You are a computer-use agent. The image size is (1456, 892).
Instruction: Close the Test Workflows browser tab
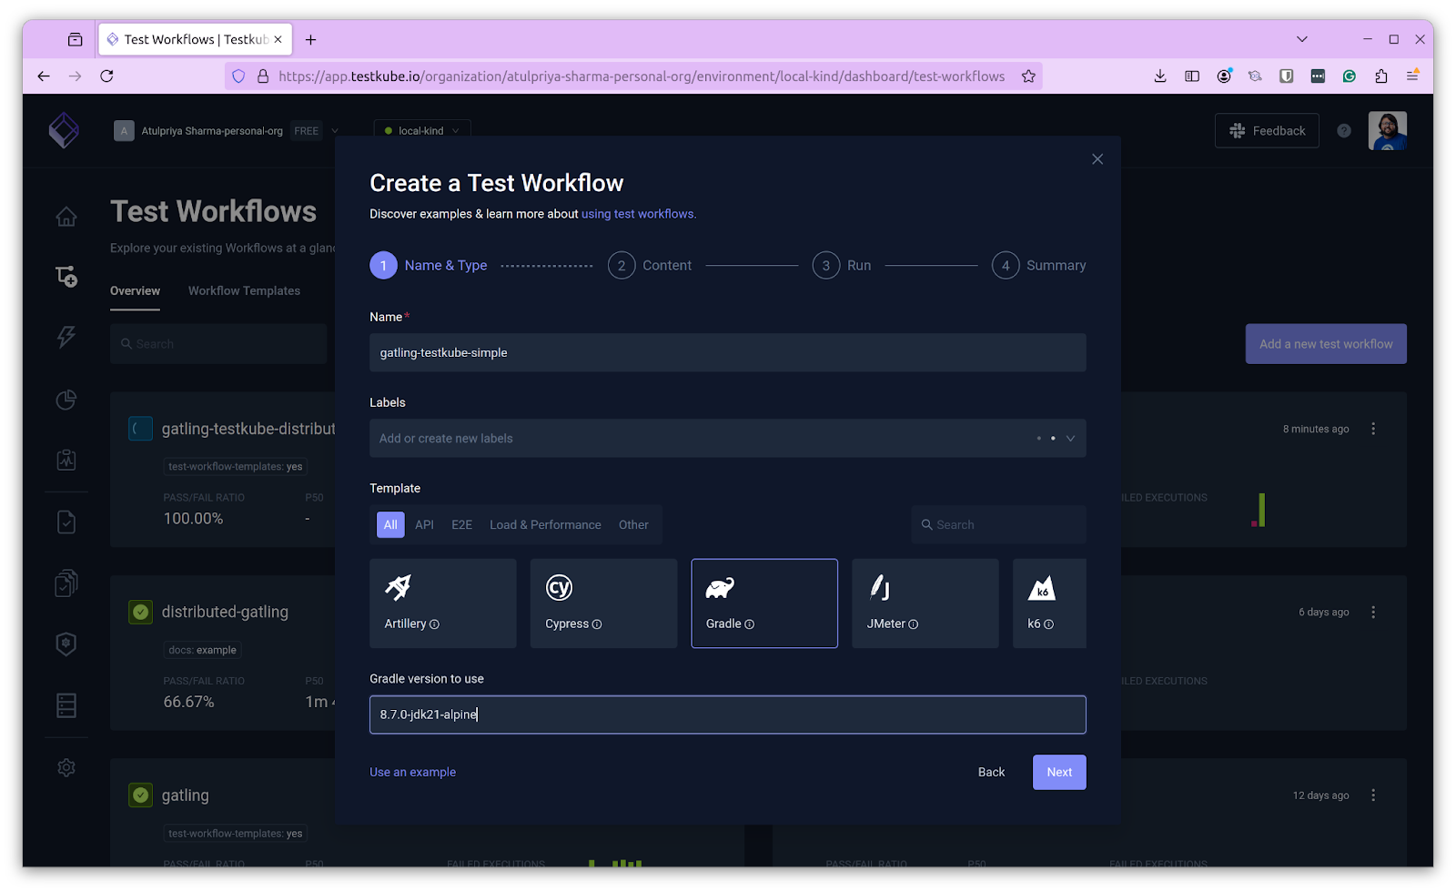(x=278, y=39)
